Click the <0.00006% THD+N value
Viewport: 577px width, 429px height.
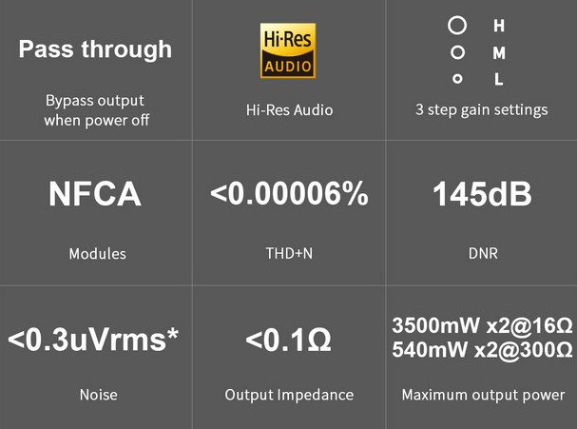point(289,194)
